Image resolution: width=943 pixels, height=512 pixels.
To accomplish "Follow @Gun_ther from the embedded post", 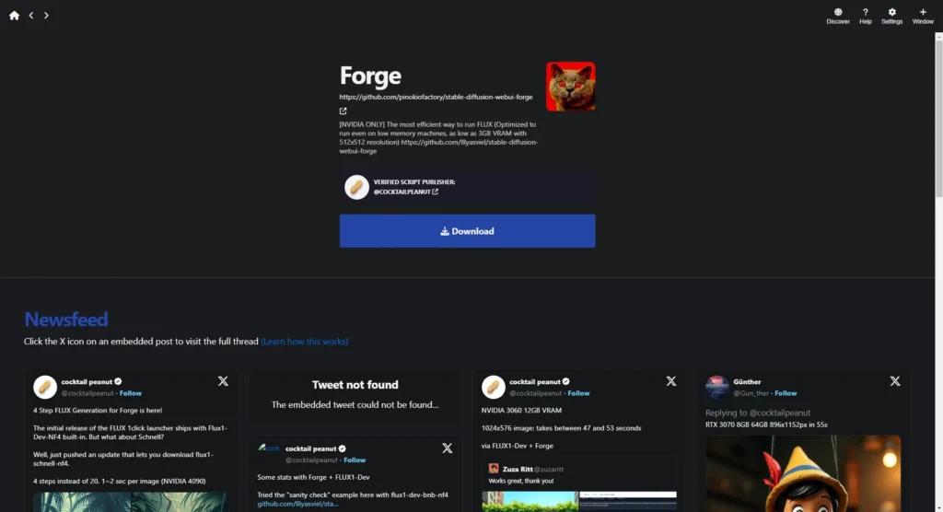I will point(786,393).
